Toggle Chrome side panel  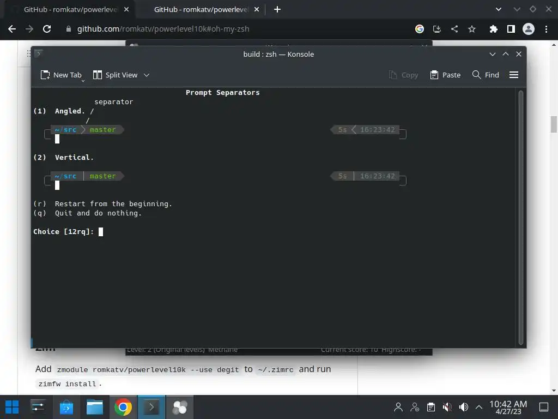(511, 29)
